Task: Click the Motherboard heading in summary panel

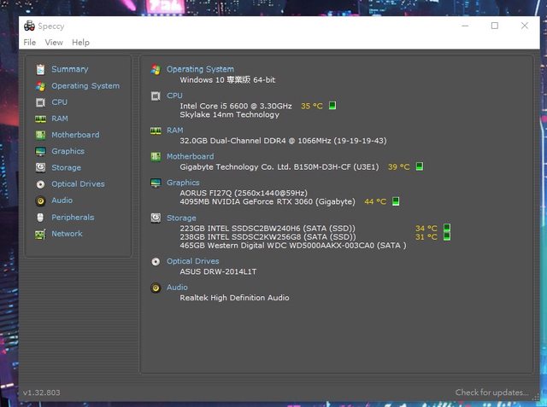Action: coord(190,157)
